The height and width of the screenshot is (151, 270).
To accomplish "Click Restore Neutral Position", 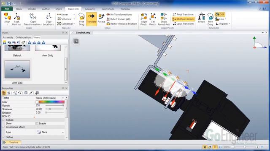I will tap(122, 23).
